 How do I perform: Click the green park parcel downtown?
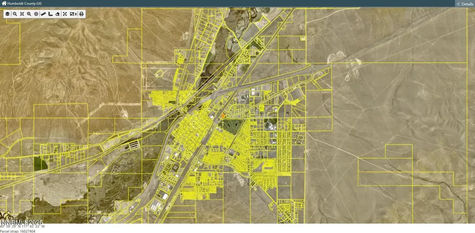tap(233, 127)
